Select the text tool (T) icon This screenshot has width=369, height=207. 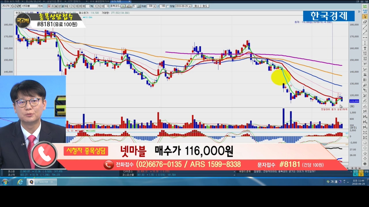pyautogui.click(x=365, y=48)
